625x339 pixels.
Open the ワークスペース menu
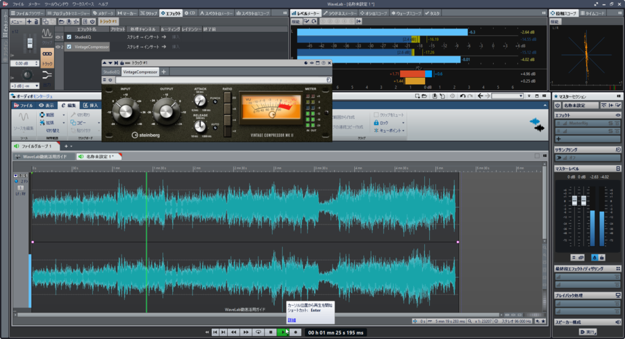[x=83, y=4]
